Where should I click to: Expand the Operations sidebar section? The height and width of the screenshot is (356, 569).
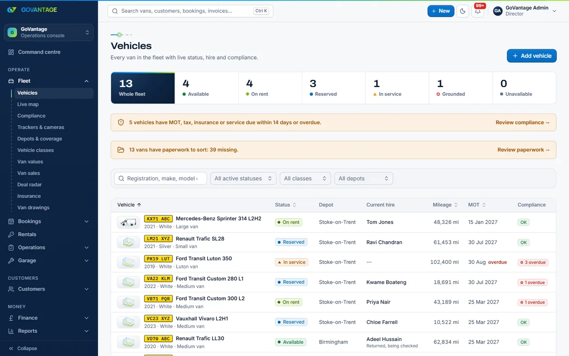click(x=49, y=247)
